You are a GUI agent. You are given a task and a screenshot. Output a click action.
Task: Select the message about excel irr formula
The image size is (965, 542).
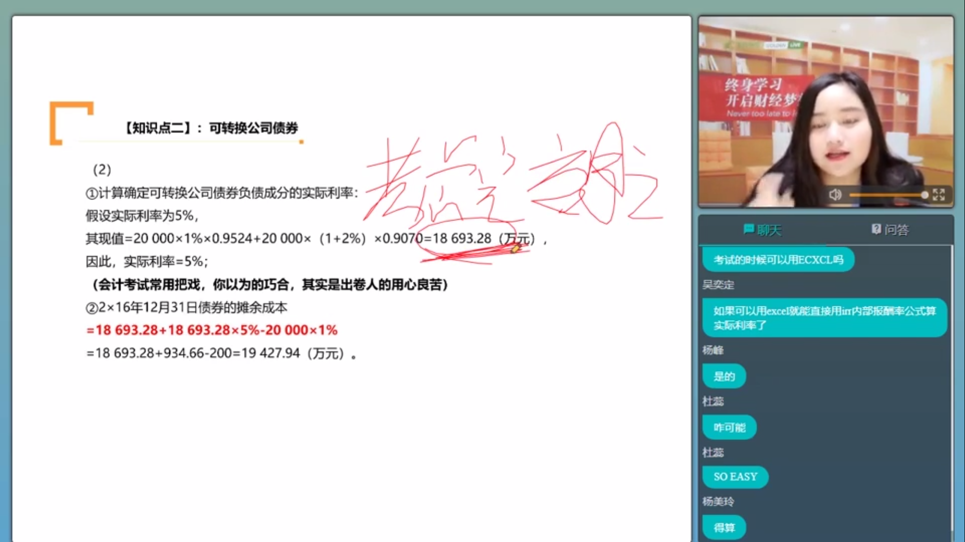point(824,318)
